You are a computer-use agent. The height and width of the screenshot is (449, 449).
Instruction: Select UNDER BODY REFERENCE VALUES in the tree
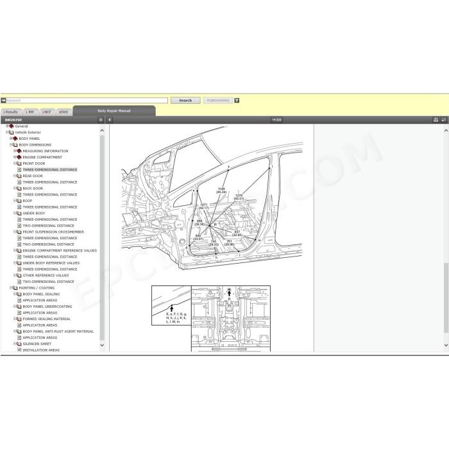[51, 263]
